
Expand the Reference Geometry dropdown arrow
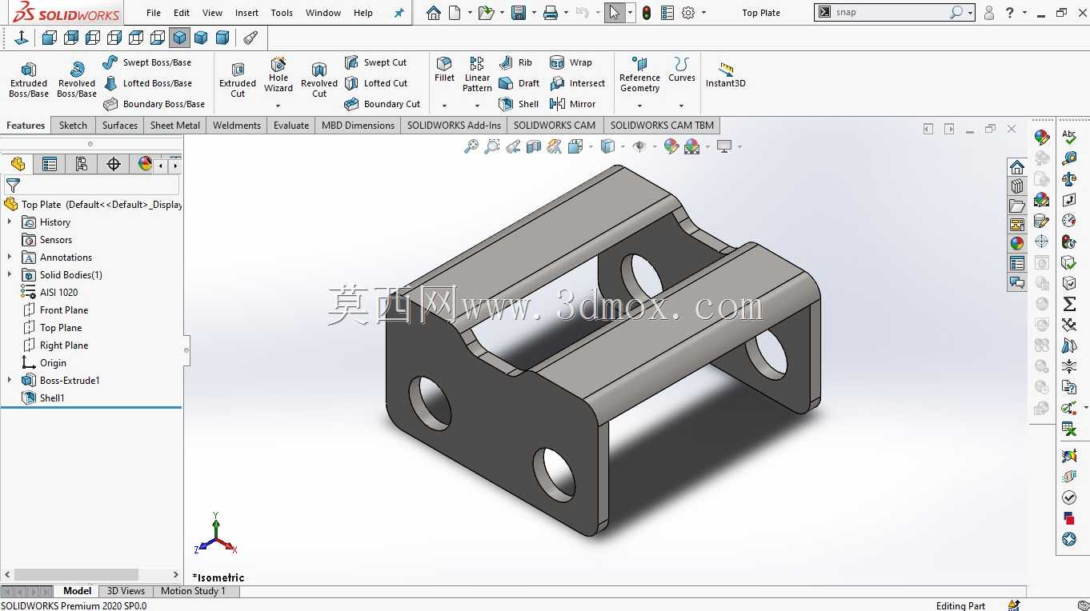(x=639, y=106)
